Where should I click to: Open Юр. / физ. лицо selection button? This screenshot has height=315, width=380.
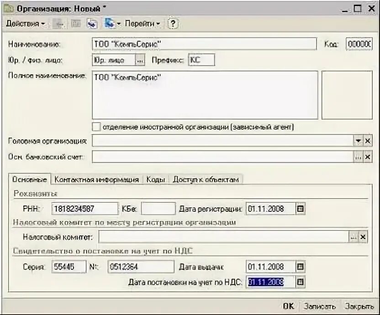click(x=140, y=60)
